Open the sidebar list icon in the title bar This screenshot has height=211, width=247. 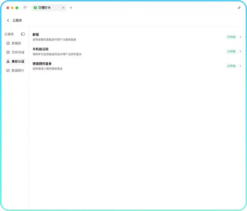click(x=25, y=8)
